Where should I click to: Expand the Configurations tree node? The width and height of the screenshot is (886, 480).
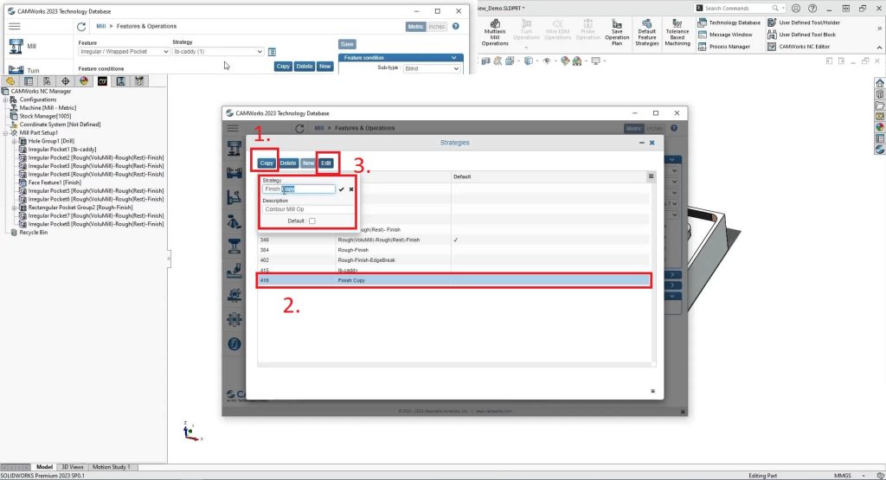(x=6, y=99)
